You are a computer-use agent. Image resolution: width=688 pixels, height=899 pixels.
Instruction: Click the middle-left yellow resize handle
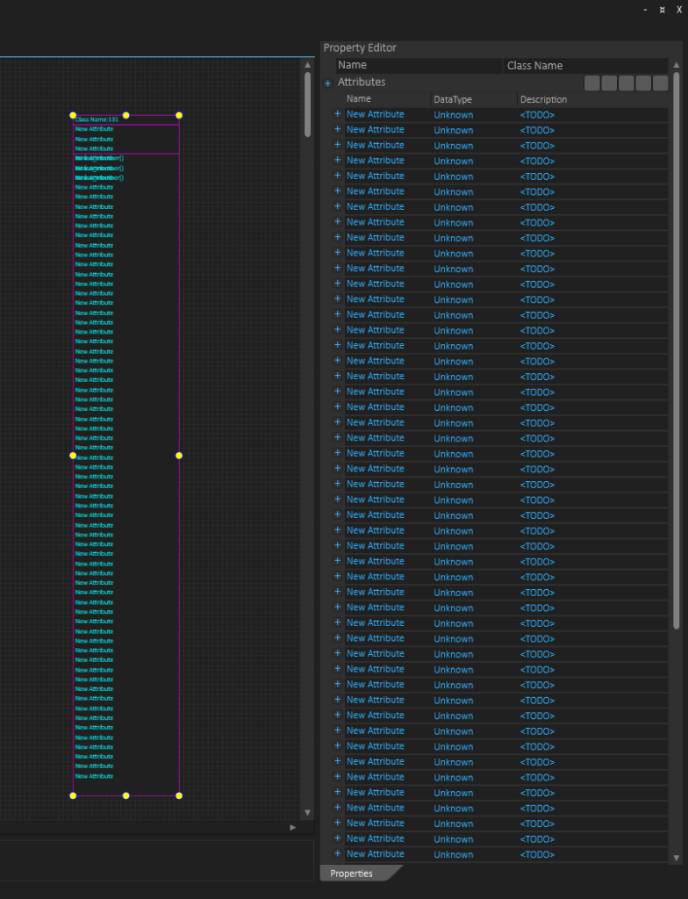coord(73,456)
